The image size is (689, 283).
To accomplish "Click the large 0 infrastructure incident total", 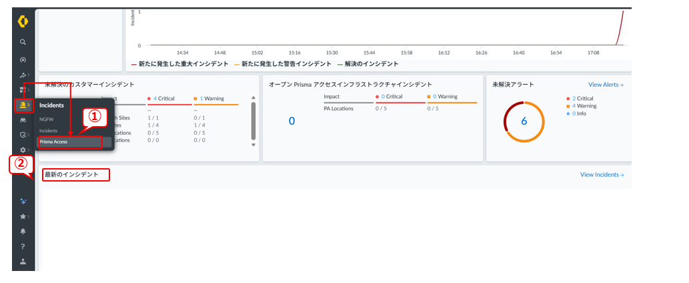I will point(291,121).
